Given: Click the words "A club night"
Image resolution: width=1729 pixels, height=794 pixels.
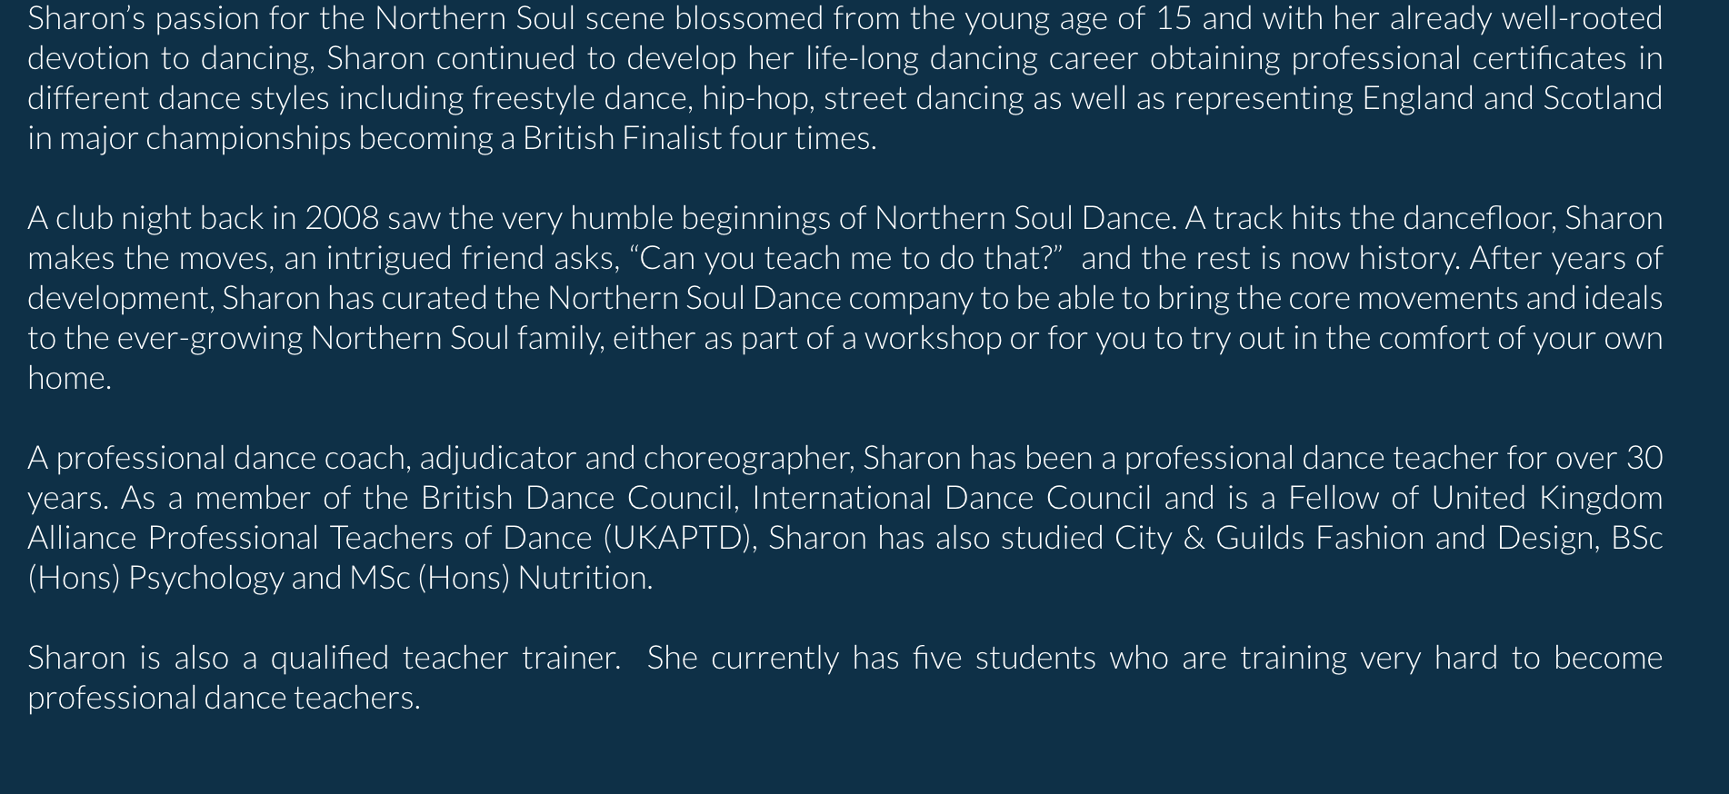Looking at the screenshot, I should [x=109, y=218].
